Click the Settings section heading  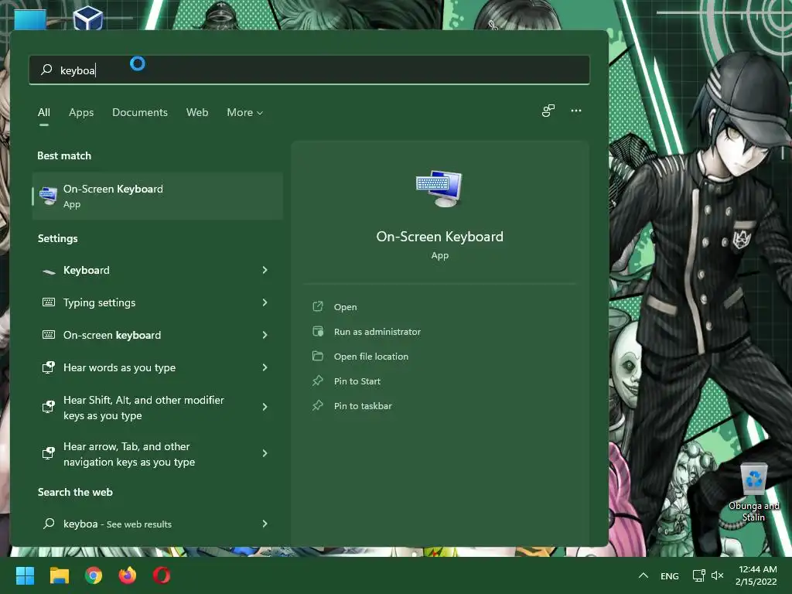coord(57,238)
